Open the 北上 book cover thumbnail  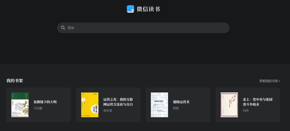click(229, 105)
